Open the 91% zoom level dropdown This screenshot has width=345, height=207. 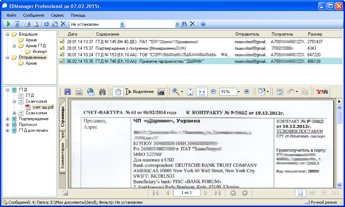click(239, 92)
